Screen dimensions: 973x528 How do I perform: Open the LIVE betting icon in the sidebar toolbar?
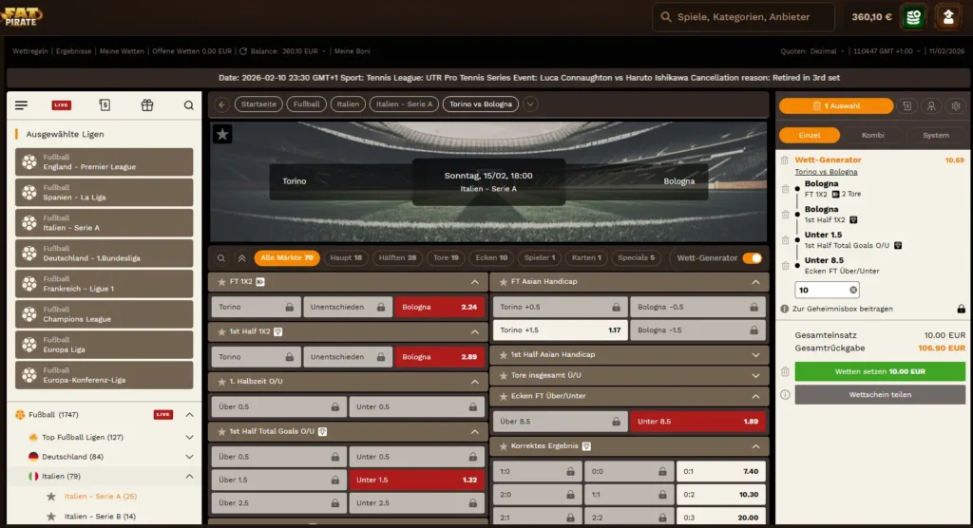tap(61, 105)
